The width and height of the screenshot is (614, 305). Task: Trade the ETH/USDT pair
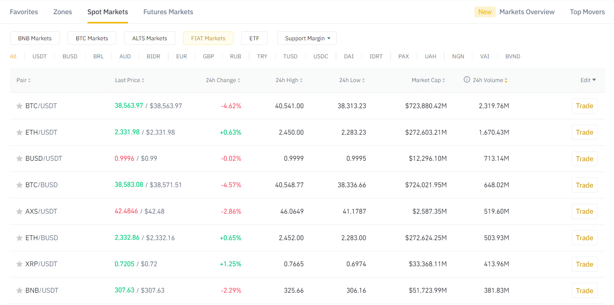pyautogui.click(x=584, y=132)
